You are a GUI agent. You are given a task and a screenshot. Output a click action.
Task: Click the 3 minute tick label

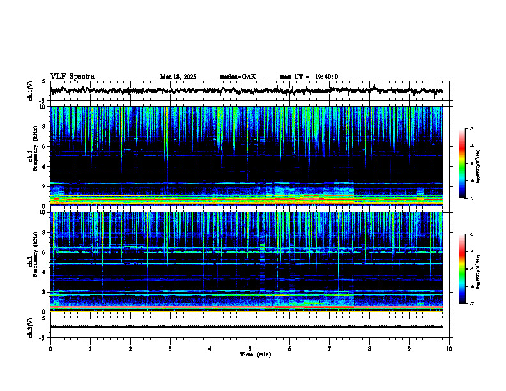tap(170, 349)
